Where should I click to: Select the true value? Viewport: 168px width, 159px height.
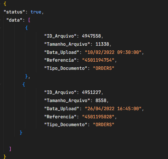pyautogui.click(x=36, y=12)
